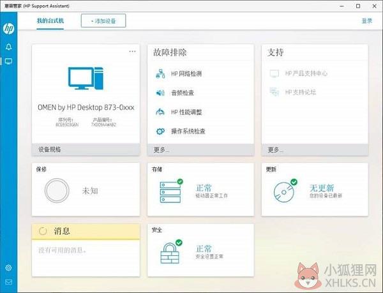Click the 音频检查 speaker icon
The image size is (383, 293).
coord(160,93)
